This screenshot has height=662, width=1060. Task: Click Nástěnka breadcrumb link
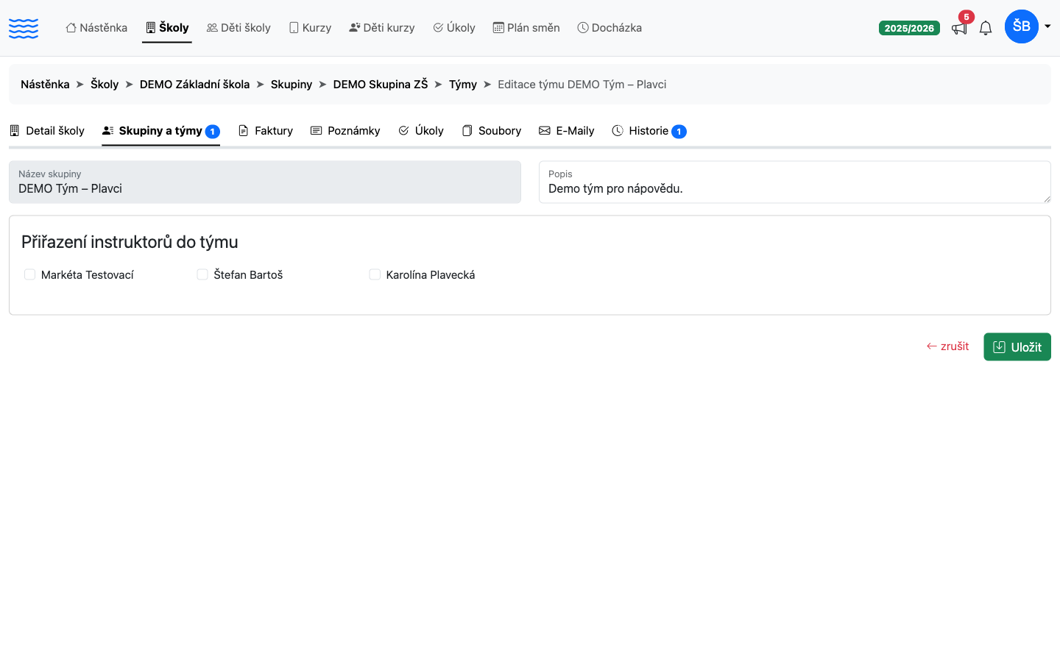pos(45,85)
